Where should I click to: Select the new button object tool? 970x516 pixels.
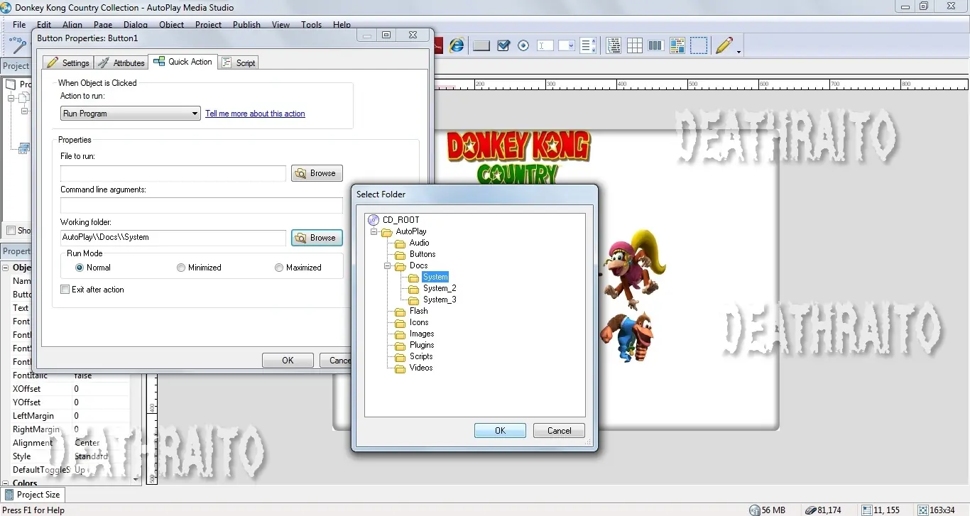coord(481,45)
